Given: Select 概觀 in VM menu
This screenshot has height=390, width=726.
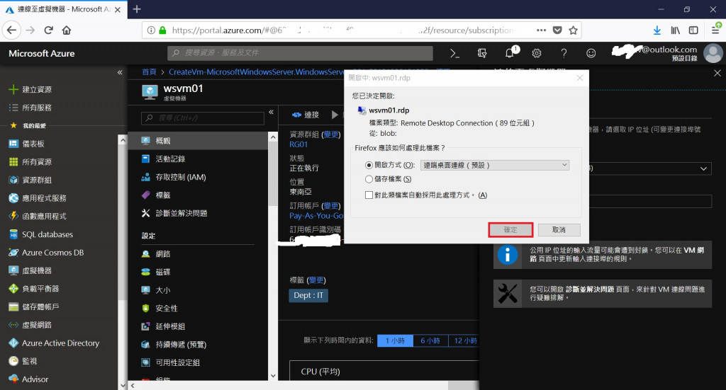Looking at the screenshot, I should click(x=198, y=140).
